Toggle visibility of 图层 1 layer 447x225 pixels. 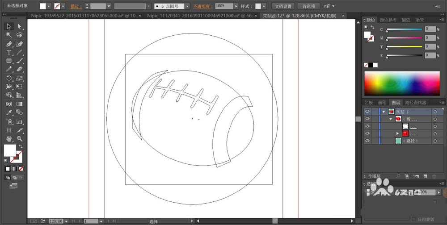[x=367, y=112]
